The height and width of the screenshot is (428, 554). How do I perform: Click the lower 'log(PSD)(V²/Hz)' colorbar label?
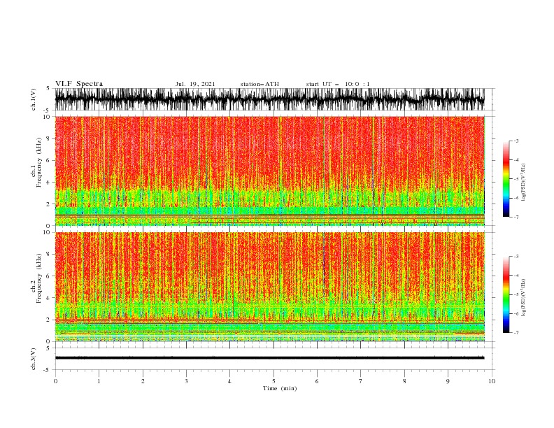(x=523, y=298)
